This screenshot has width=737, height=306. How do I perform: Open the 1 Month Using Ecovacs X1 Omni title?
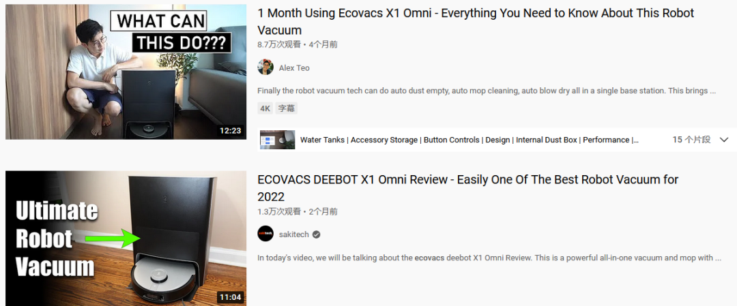click(x=476, y=22)
